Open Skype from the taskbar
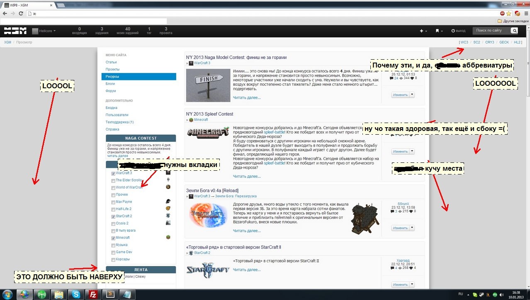The width and height of the screenshot is (530, 300). click(x=76, y=295)
